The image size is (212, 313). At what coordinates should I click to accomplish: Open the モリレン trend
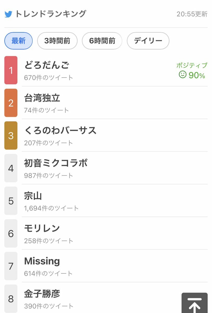click(x=42, y=228)
